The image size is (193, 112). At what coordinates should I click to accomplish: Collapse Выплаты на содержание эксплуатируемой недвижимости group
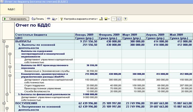pyautogui.click(x=10, y=54)
